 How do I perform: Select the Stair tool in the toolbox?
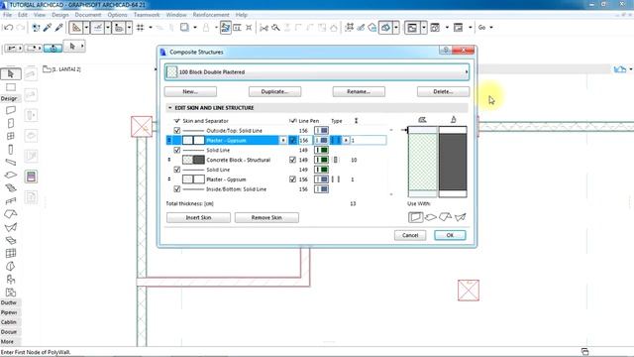[11, 188]
